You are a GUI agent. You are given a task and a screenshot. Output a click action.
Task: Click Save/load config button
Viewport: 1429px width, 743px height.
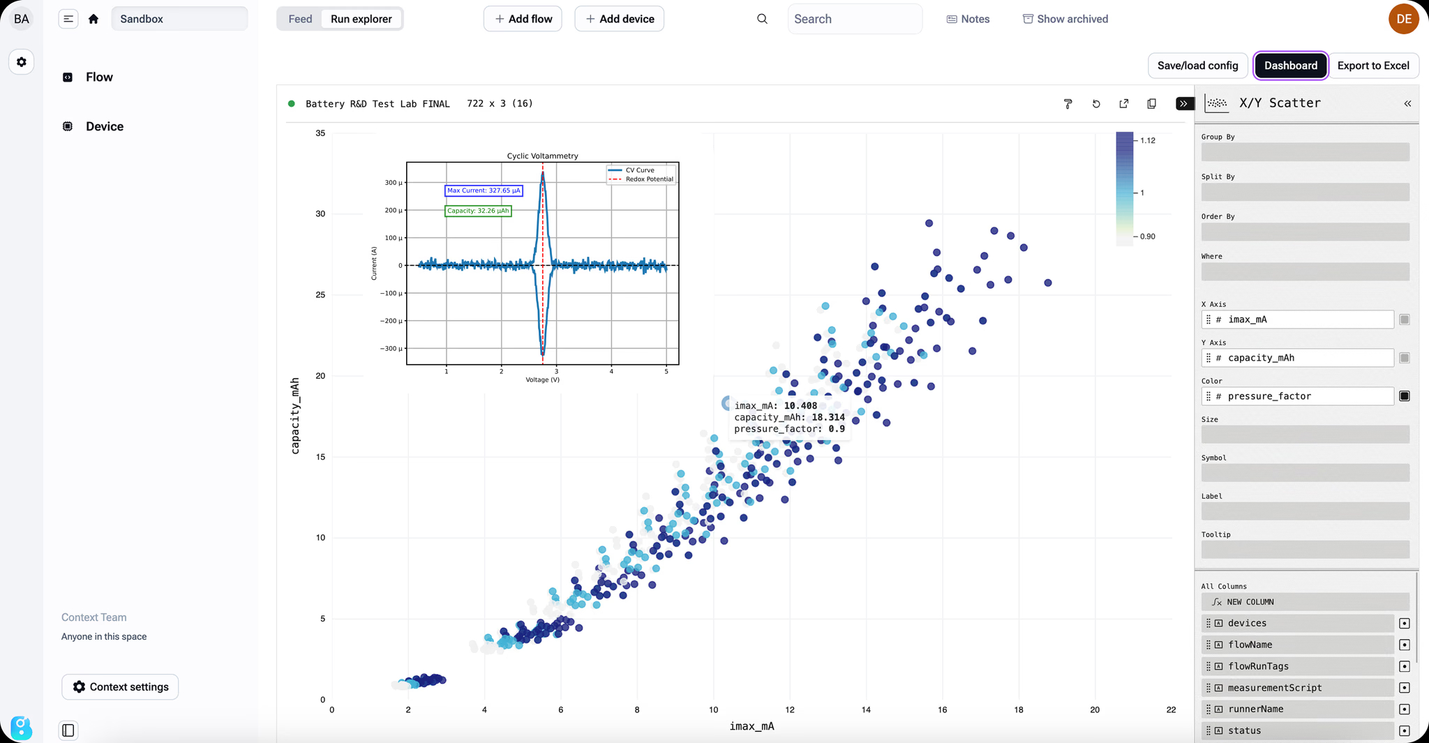click(x=1197, y=66)
